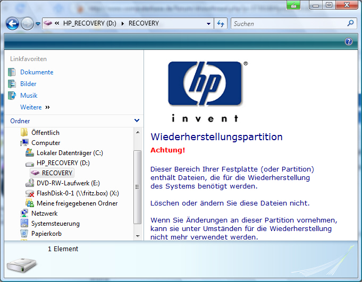
Task: Click the Öffentlich folder icon
Action: point(24,133)
